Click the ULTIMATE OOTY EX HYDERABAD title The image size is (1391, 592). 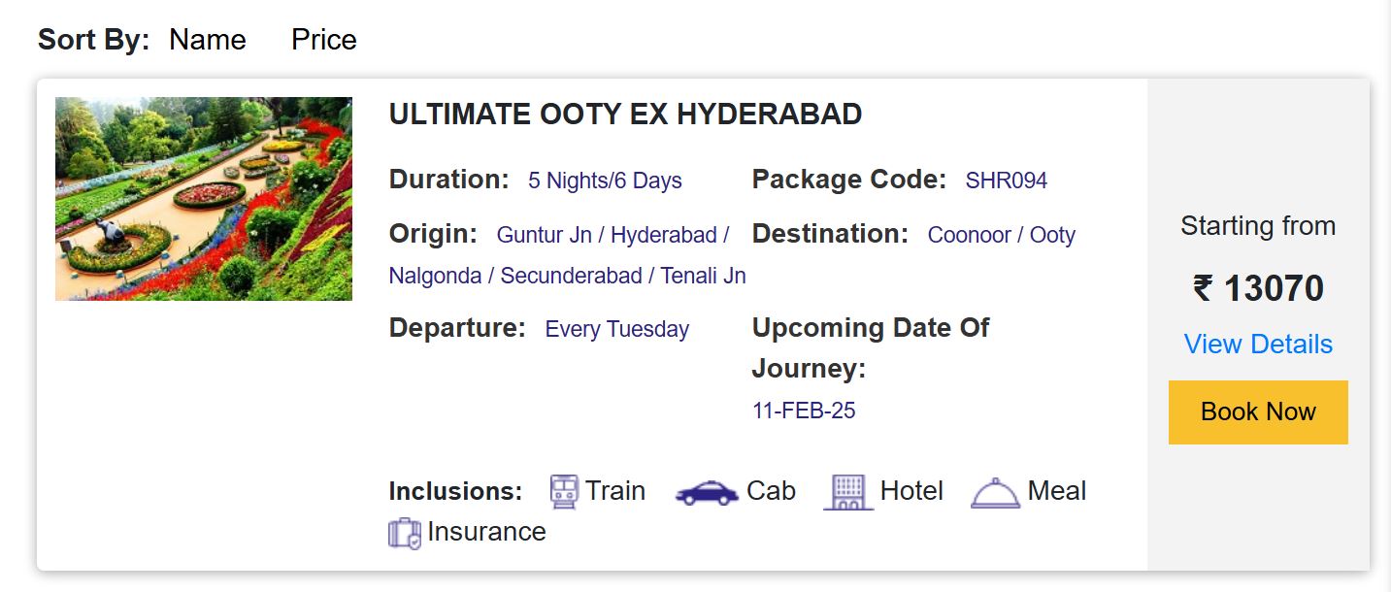[624, 114]
